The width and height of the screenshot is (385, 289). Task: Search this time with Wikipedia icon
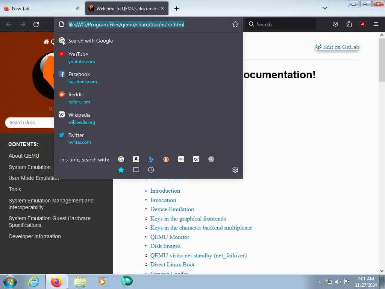tap(196, 159)
